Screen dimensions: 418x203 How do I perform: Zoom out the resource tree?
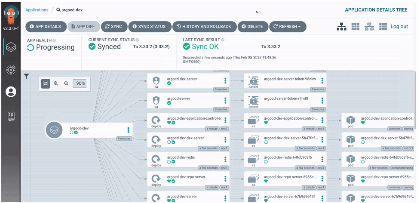[66, 83]
